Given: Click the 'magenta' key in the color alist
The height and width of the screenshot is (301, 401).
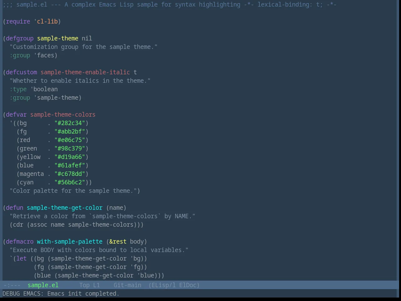Looking at the screenshot, I should click(32, 174).
